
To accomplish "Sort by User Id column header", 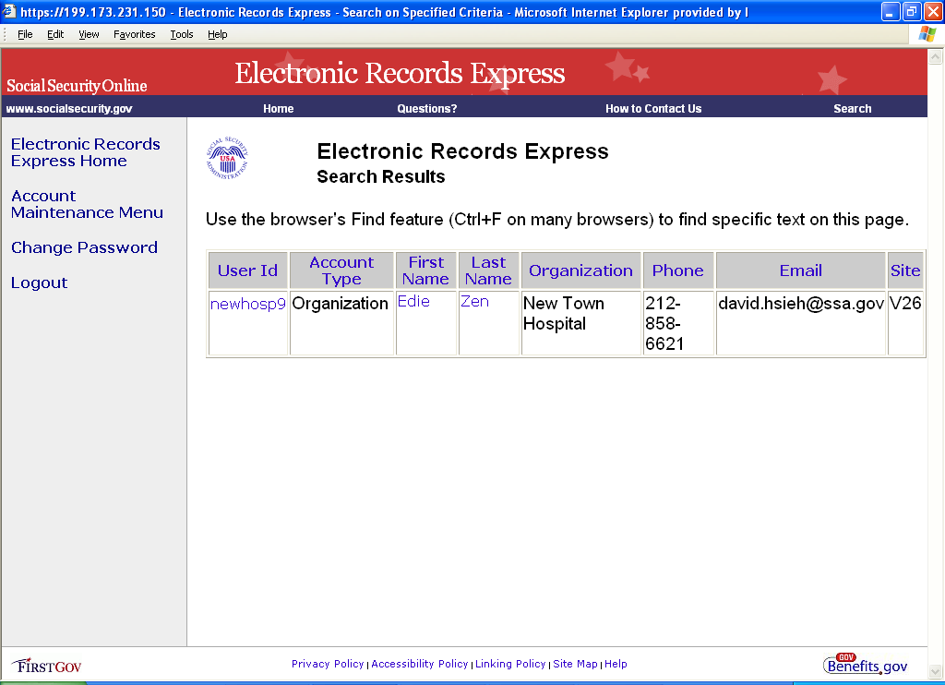I will pos(247,270).
